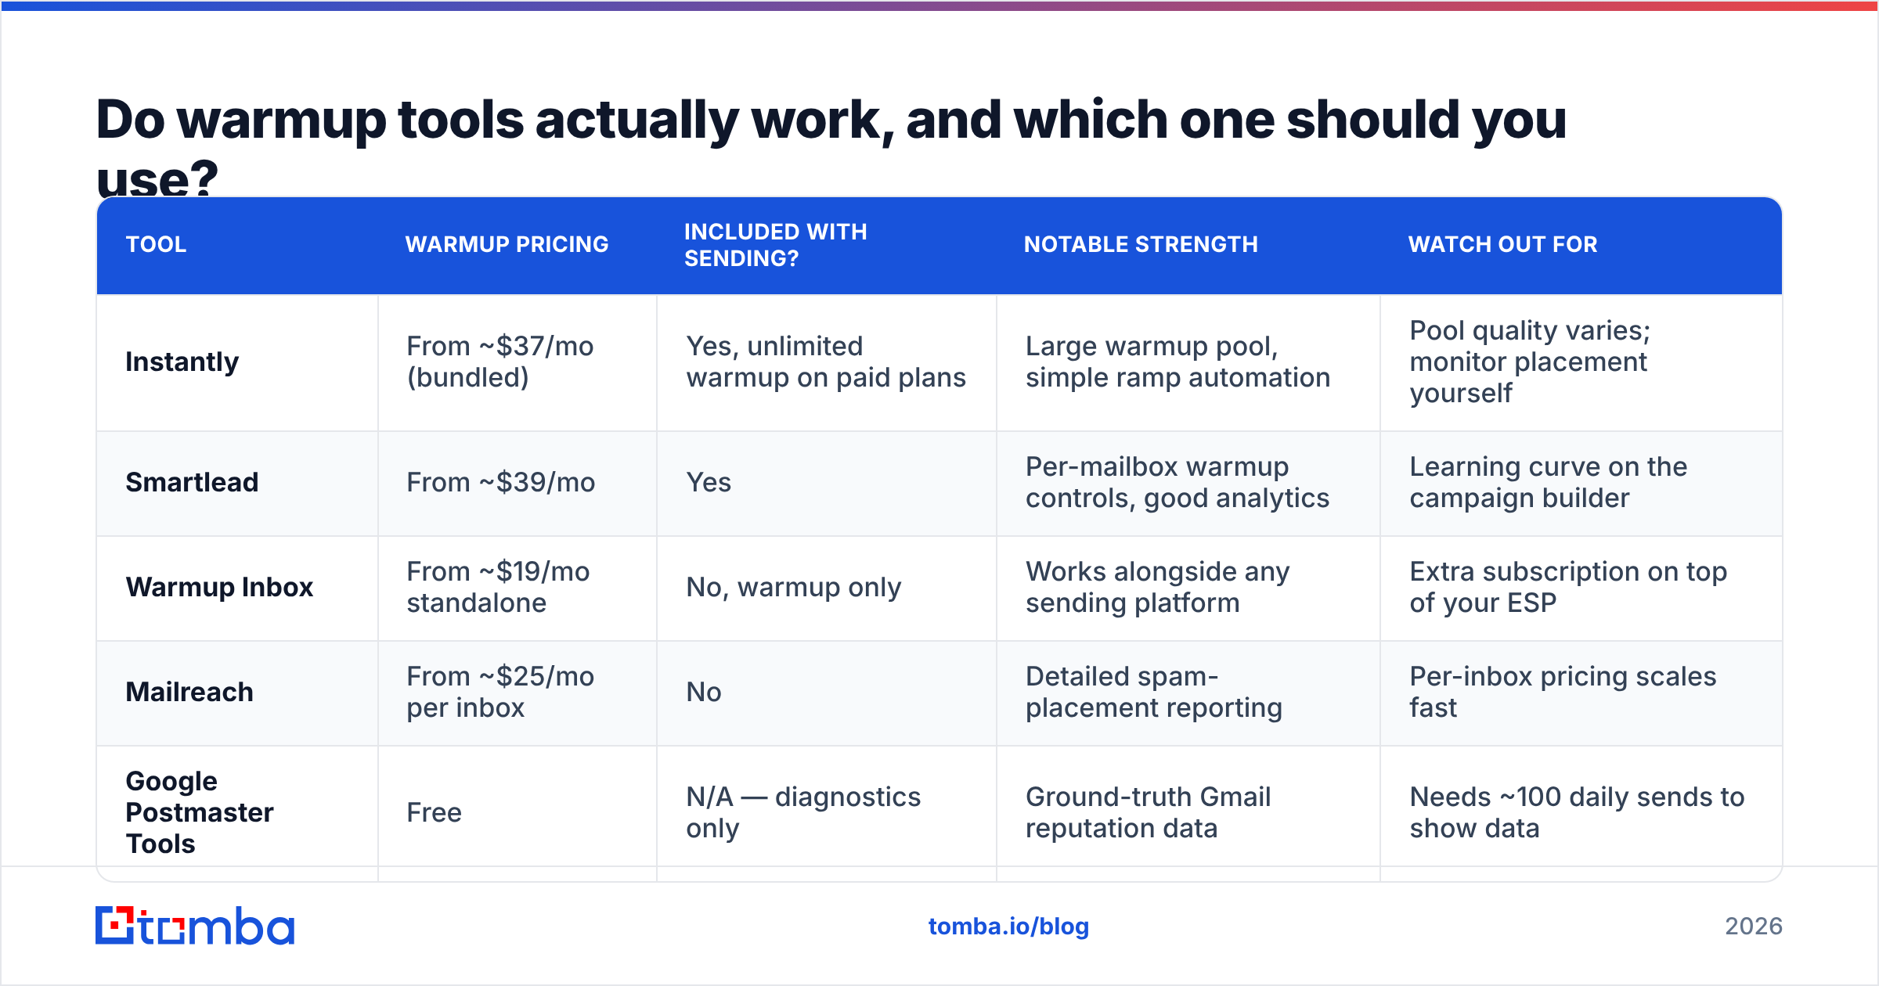The height and width of the screenshot is (986, 1879).
Task: Click 'Needs ~100 daily sends to show data'
Action: coord(1577,812)
